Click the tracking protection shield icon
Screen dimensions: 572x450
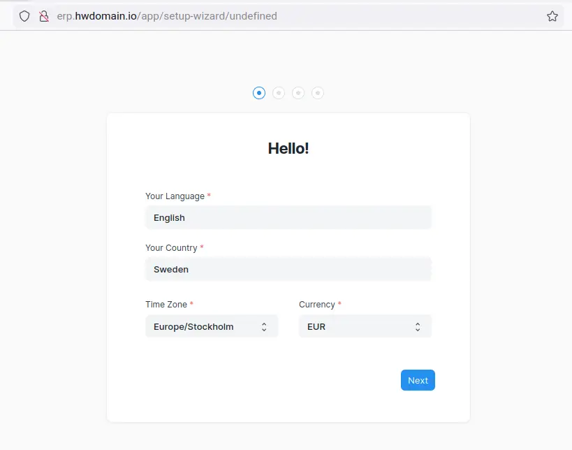[24, 16]
